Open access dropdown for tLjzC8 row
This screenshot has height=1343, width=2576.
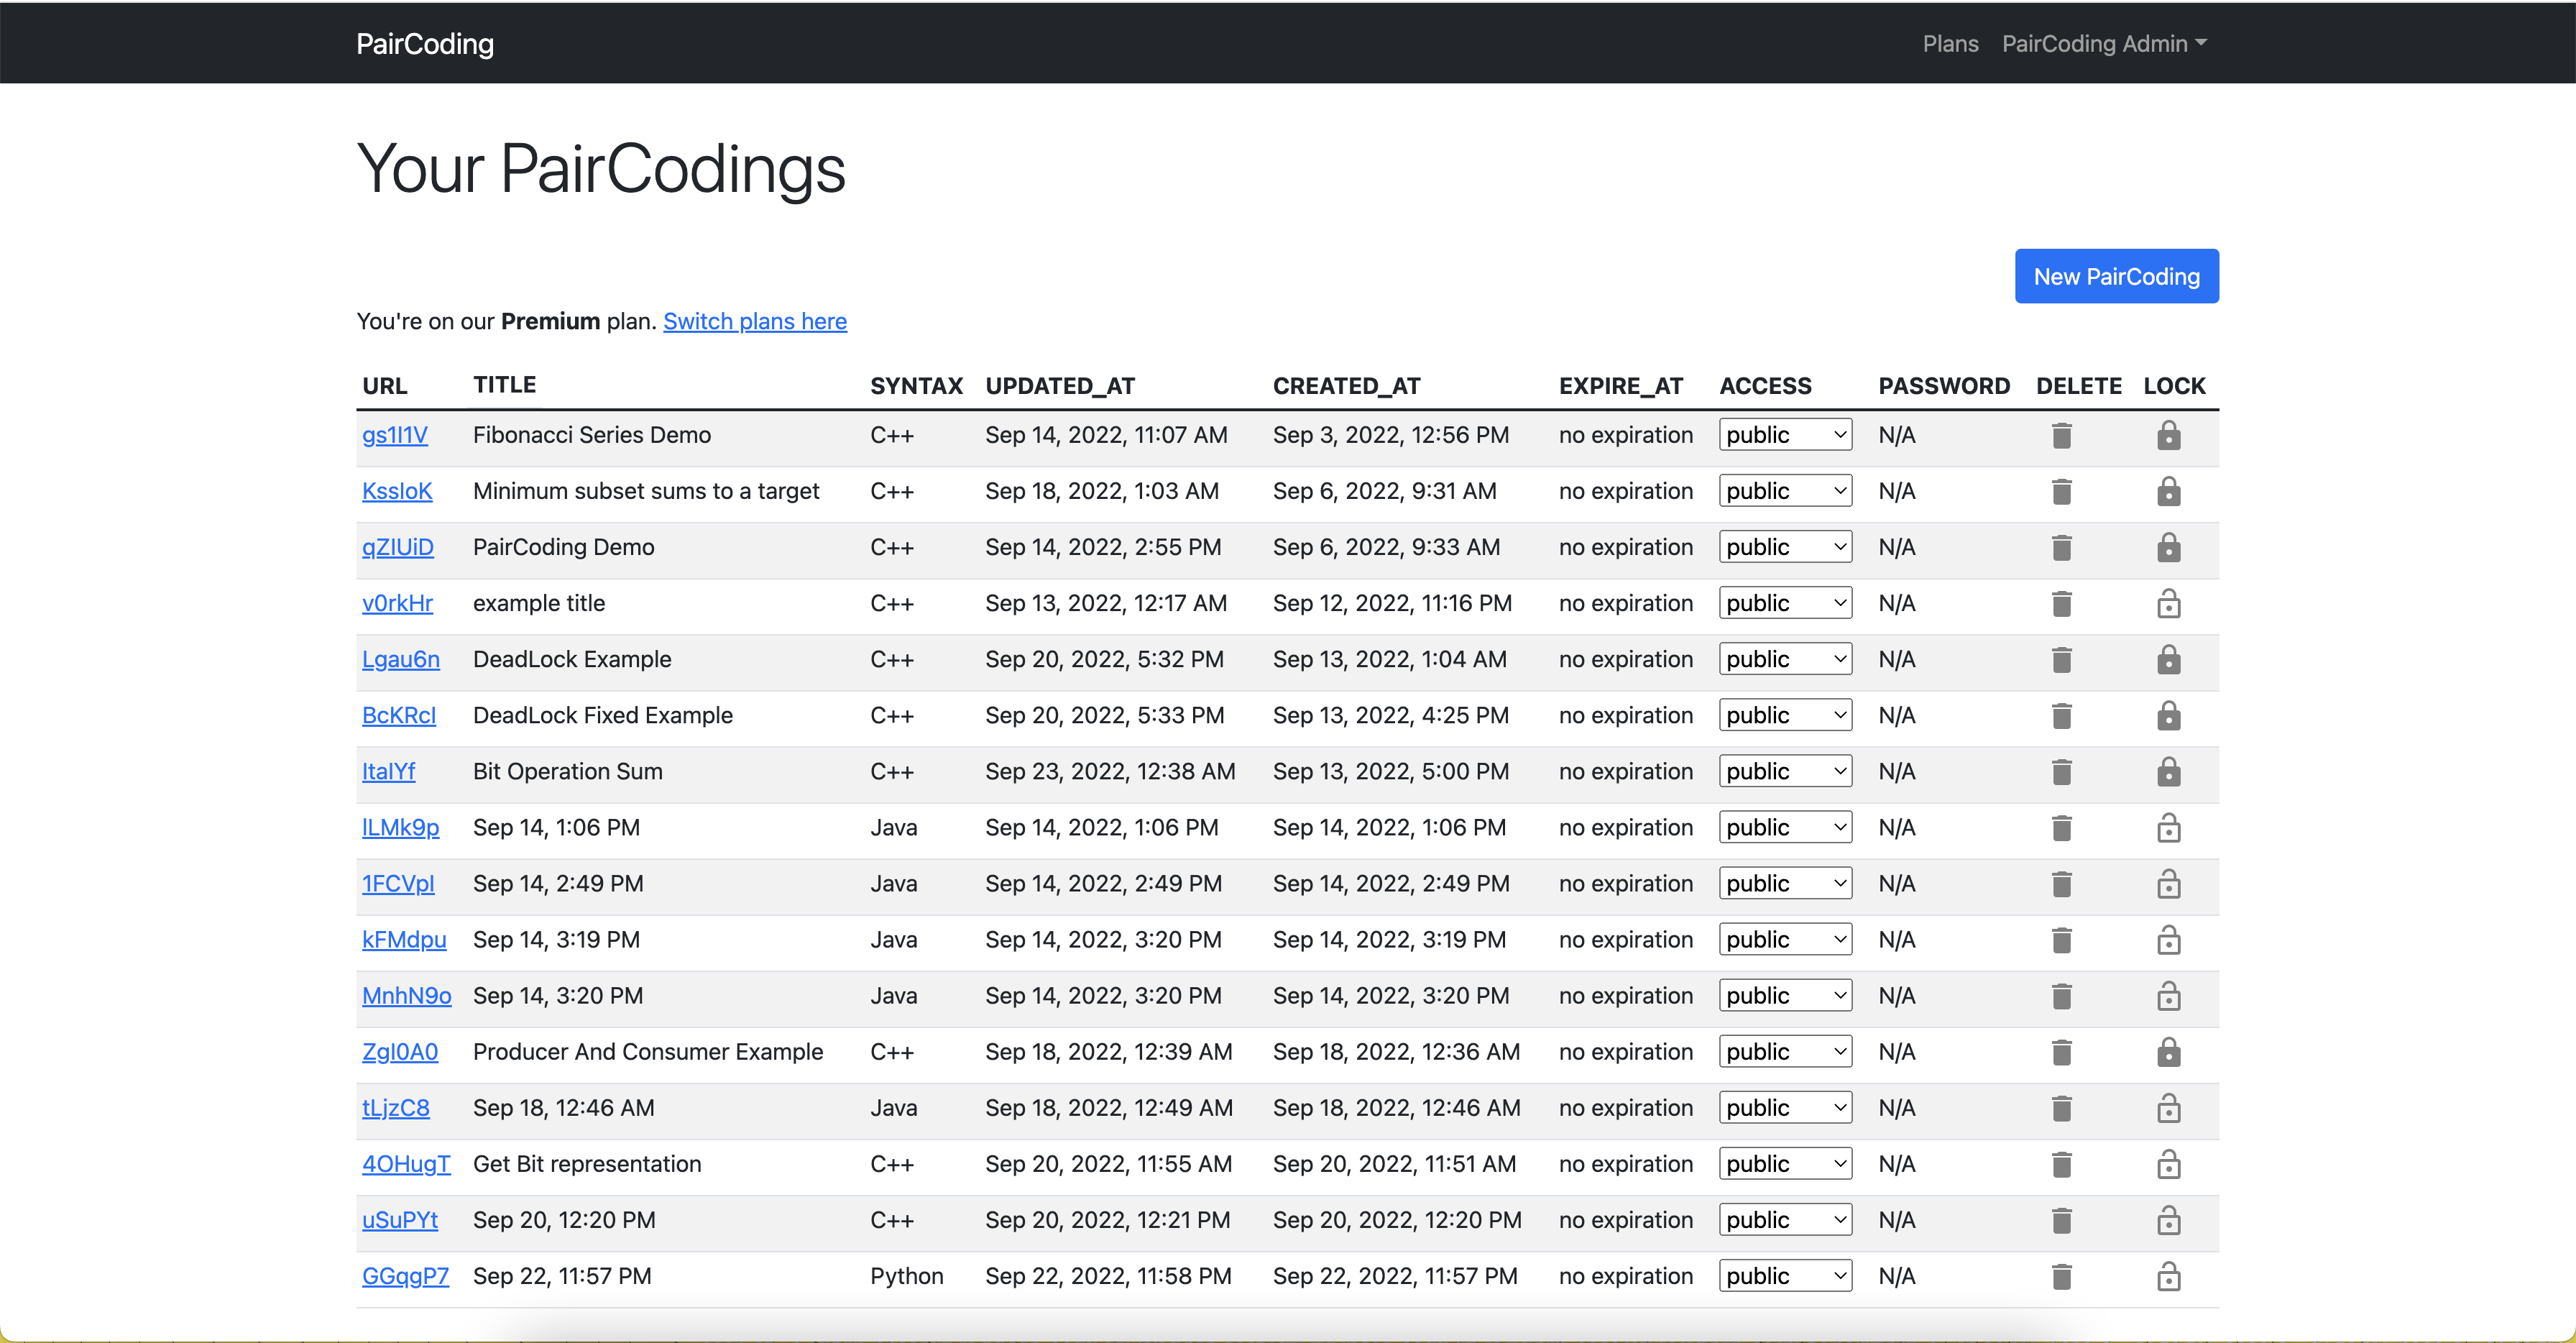tap(1785, 1107)
